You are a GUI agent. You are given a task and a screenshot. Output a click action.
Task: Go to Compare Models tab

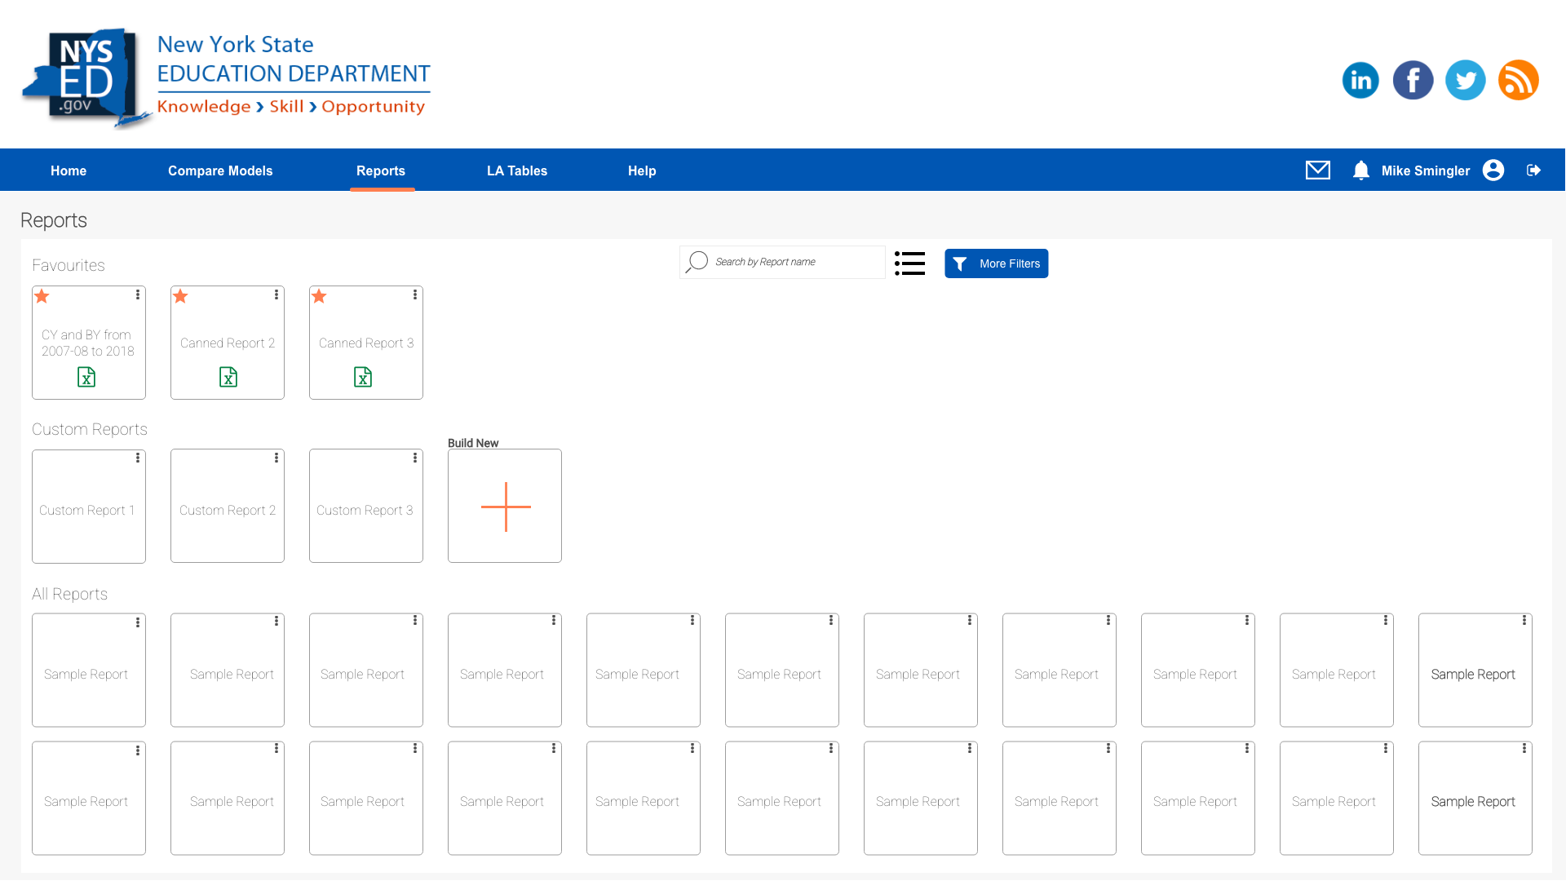[x=220, y=170]
